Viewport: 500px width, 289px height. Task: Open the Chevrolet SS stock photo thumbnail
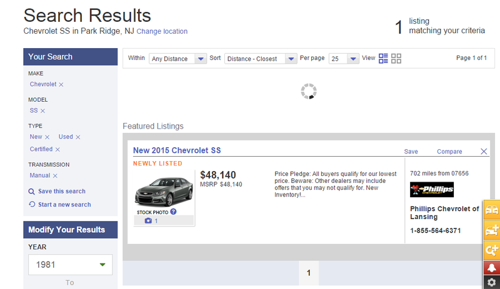point(164,191)
